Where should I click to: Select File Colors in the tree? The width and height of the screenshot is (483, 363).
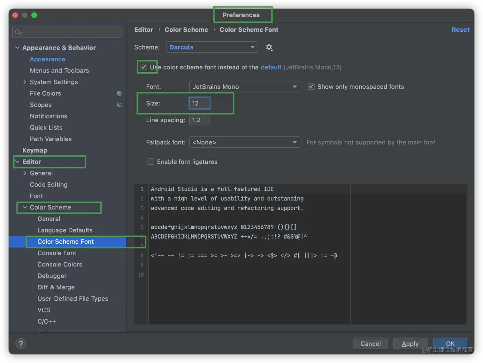coord(45,93)
